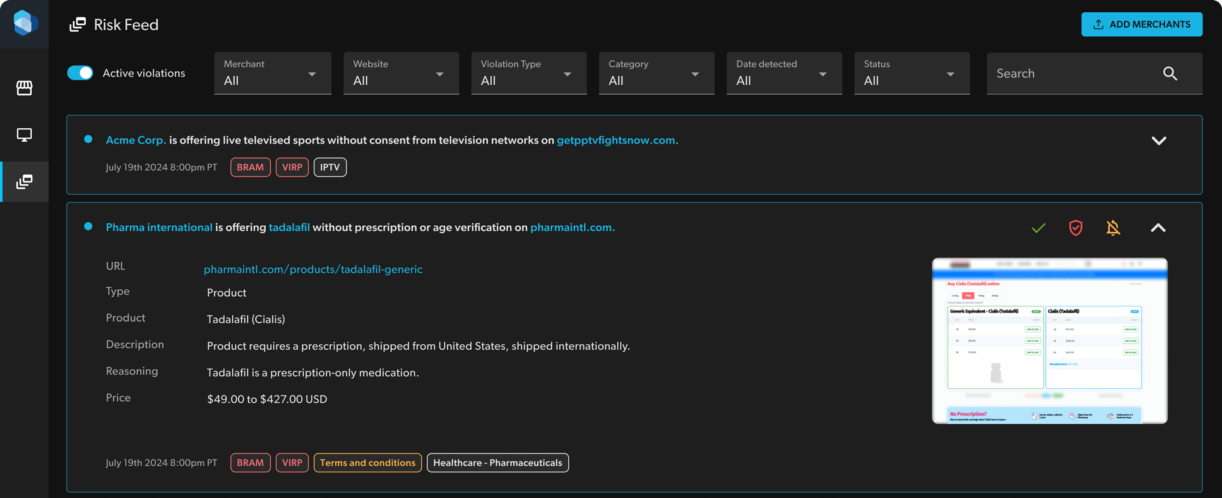Click the app logo in the corner

24,23
